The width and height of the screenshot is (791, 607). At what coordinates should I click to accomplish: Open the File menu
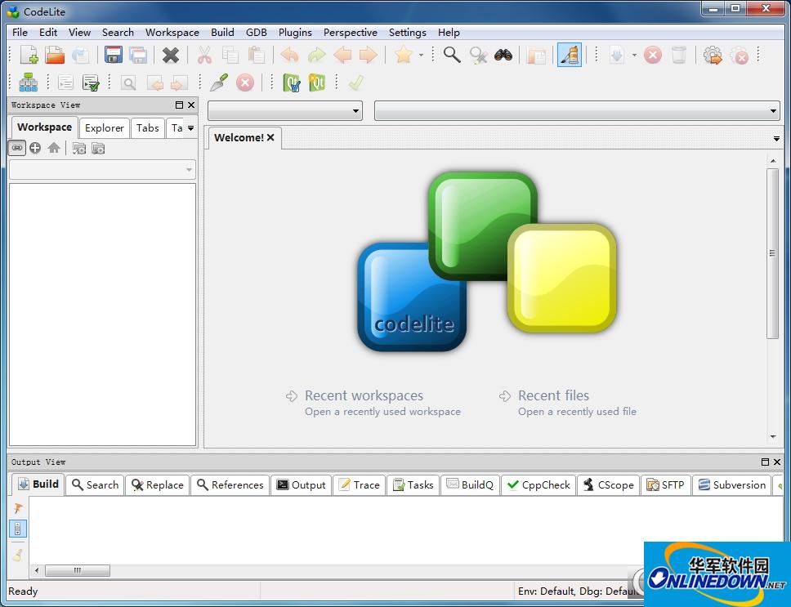pyautogui.click(x=20, y=32)
